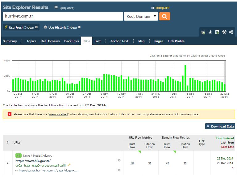237x177 pixels.
Task: Open the Topics tab
Action: pyautogui.click(x=31, y=41)
